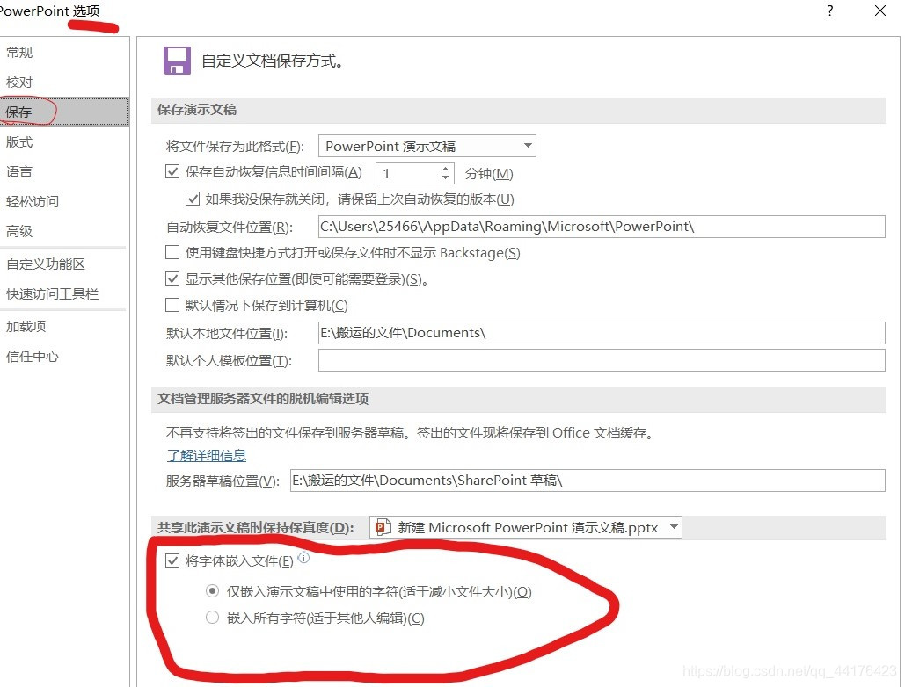This screenshot has width=905, height=687.
Task: Open the 加载项 category
Action: coord(64,327)
